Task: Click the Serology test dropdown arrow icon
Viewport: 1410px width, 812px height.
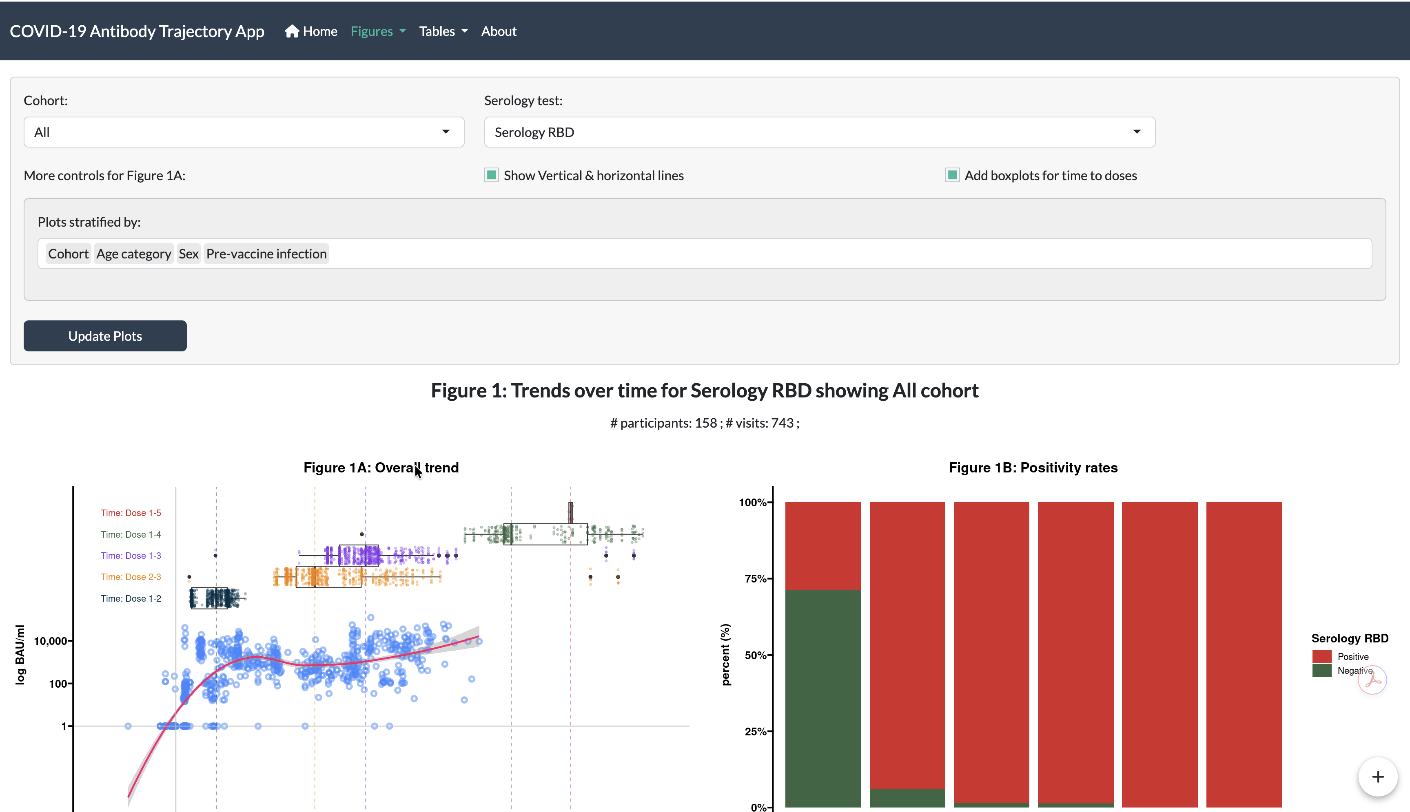Action: pos(1137,132)
